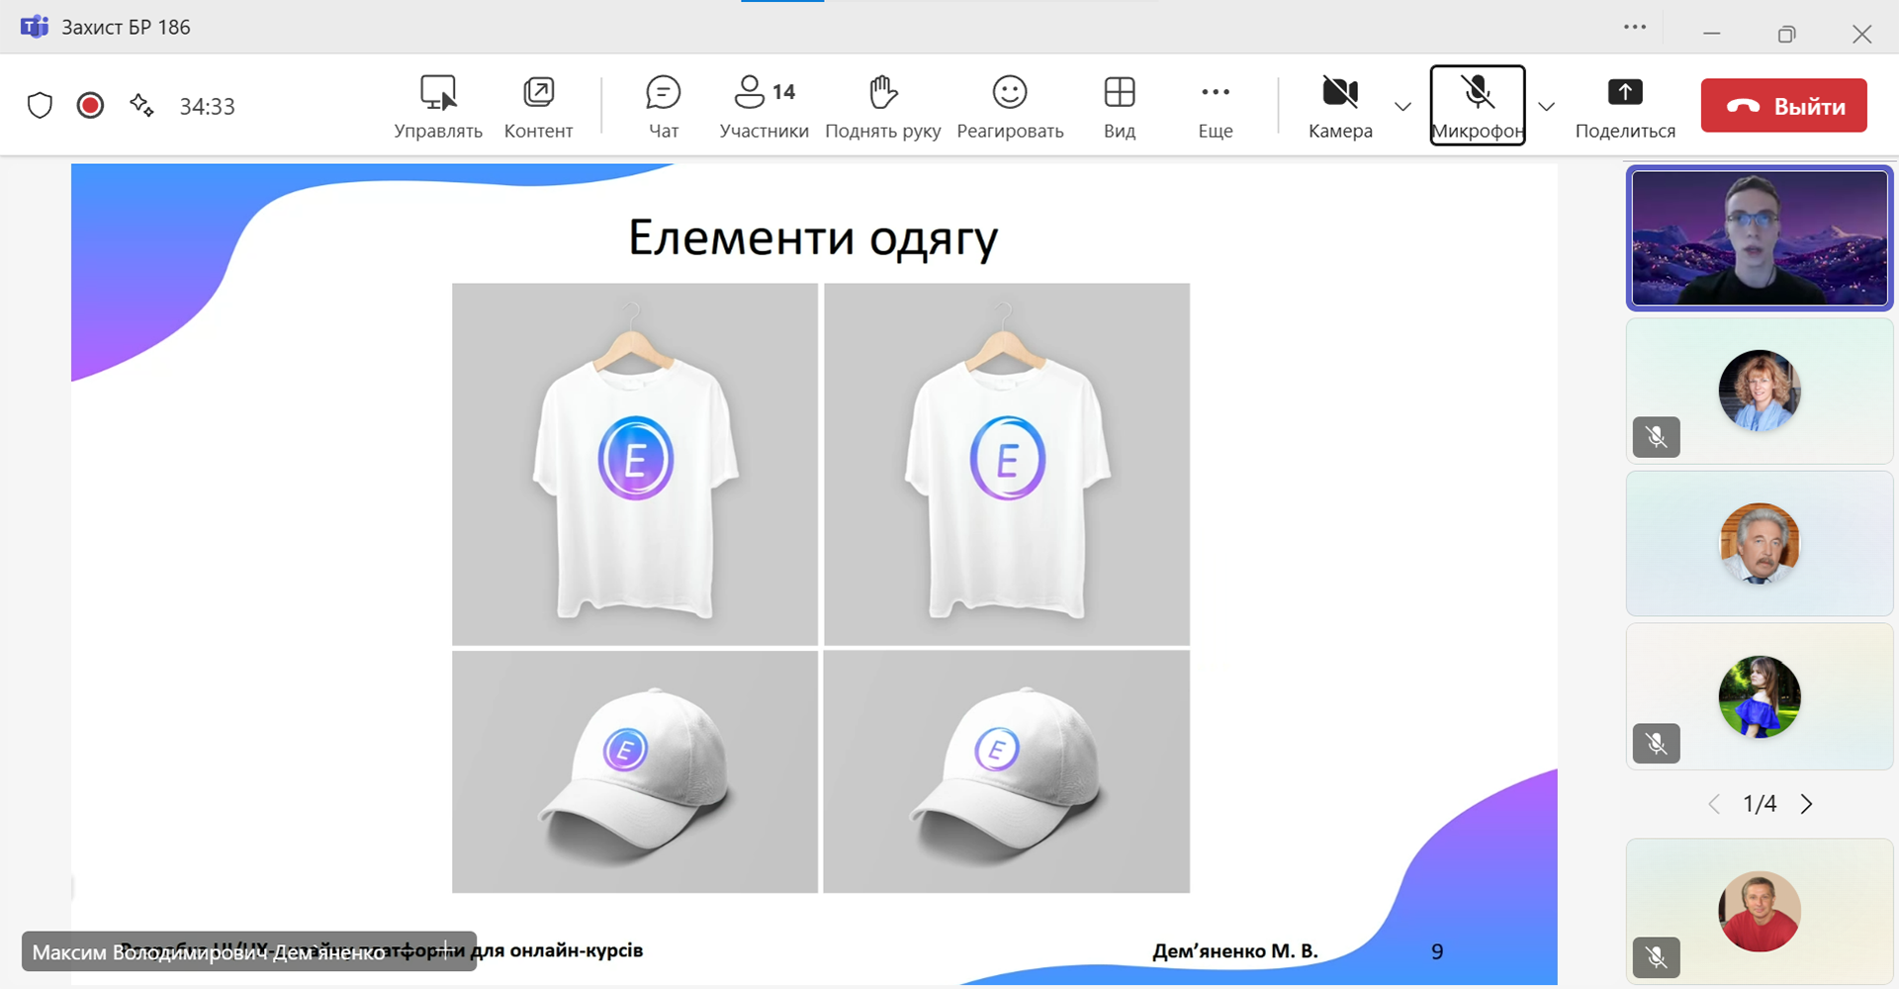Click the sparkle AI icon near timer
The height and width of the screenshot is (989, 1899).
pos(141,106)
